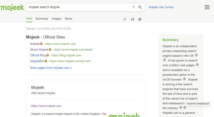Open the hamburger menu icon
This screenshot has height=117, width=214.
point(207,7)
